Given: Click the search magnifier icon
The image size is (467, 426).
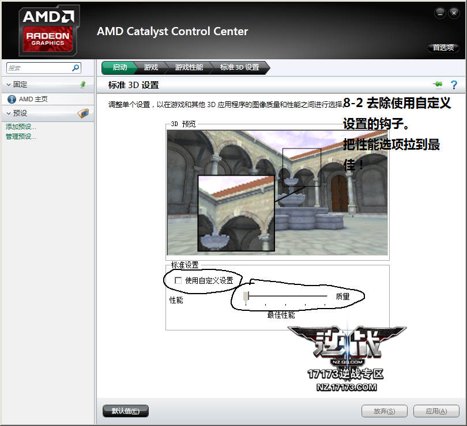Looking at the screenshot, I should pyautogui.click(x=76, y=68).
